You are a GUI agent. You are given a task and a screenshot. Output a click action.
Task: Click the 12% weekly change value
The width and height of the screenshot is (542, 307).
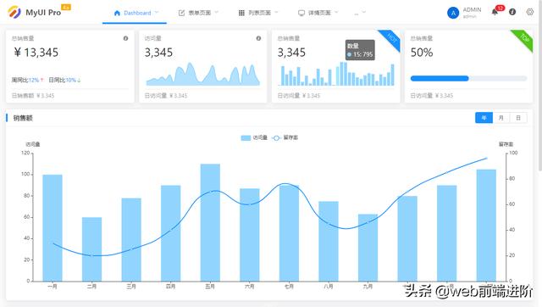(x=34, y=80)
